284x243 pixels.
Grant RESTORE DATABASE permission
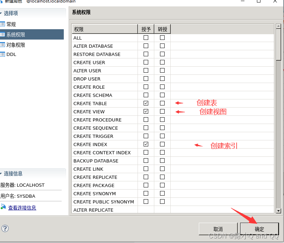(x=146, y=54)
